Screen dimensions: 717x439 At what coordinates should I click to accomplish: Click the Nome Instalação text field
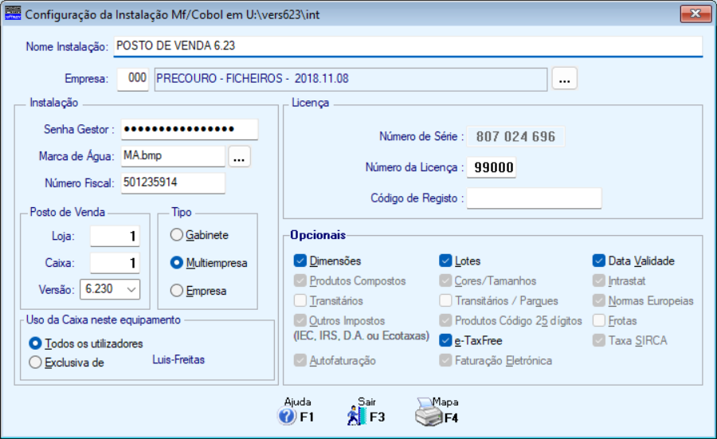407,46
